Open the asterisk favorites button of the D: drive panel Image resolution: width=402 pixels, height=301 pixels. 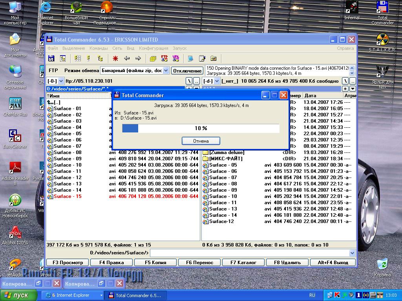pos(345,89)
